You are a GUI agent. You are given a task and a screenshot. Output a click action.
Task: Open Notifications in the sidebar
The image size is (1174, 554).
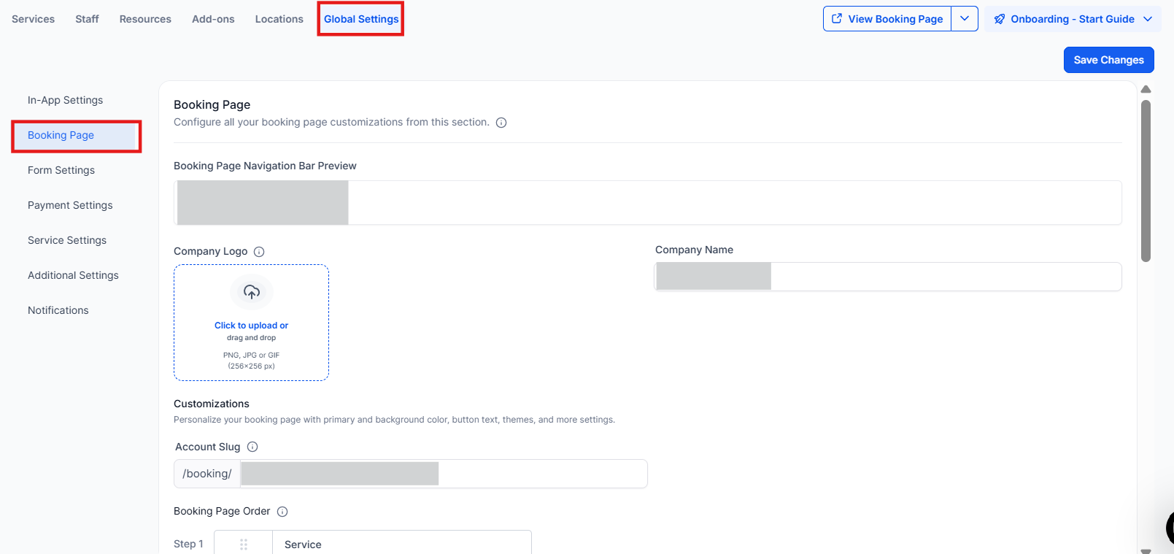point(58,310)
